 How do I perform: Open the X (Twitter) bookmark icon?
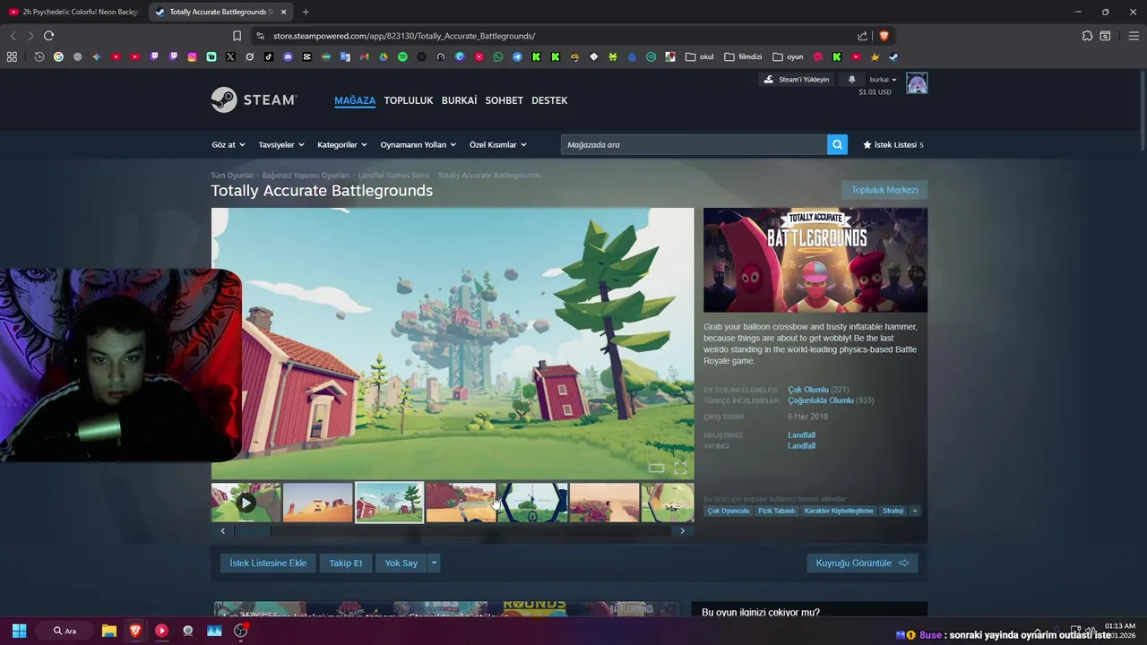(230, 56)
